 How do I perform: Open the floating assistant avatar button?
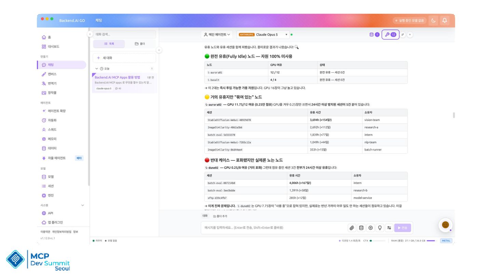(445, 225)
